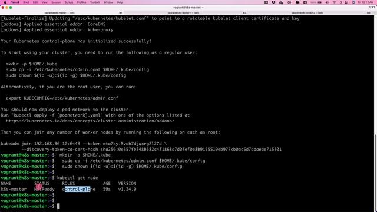
Task: Click the '--discovery-token-ca-cert-hash' line
Action: (151, 149)
